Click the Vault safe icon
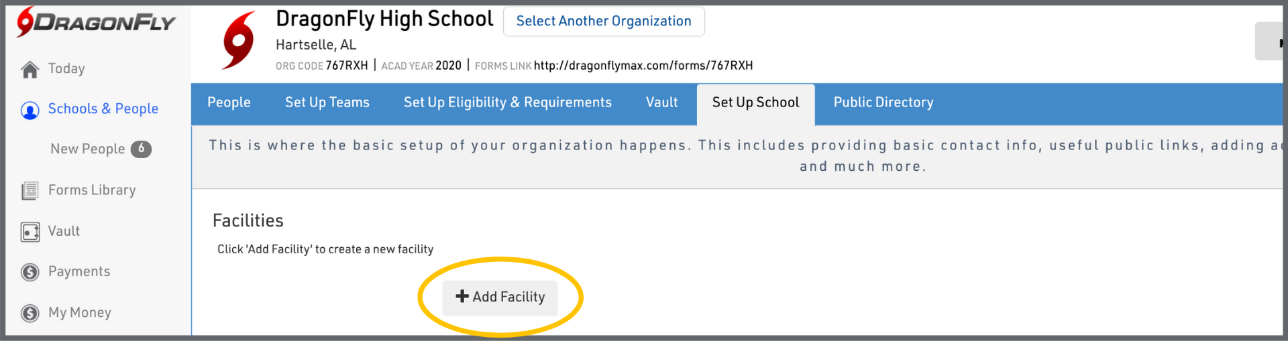The height and width of the screenshot is (341, 1288). coord(30,232)
